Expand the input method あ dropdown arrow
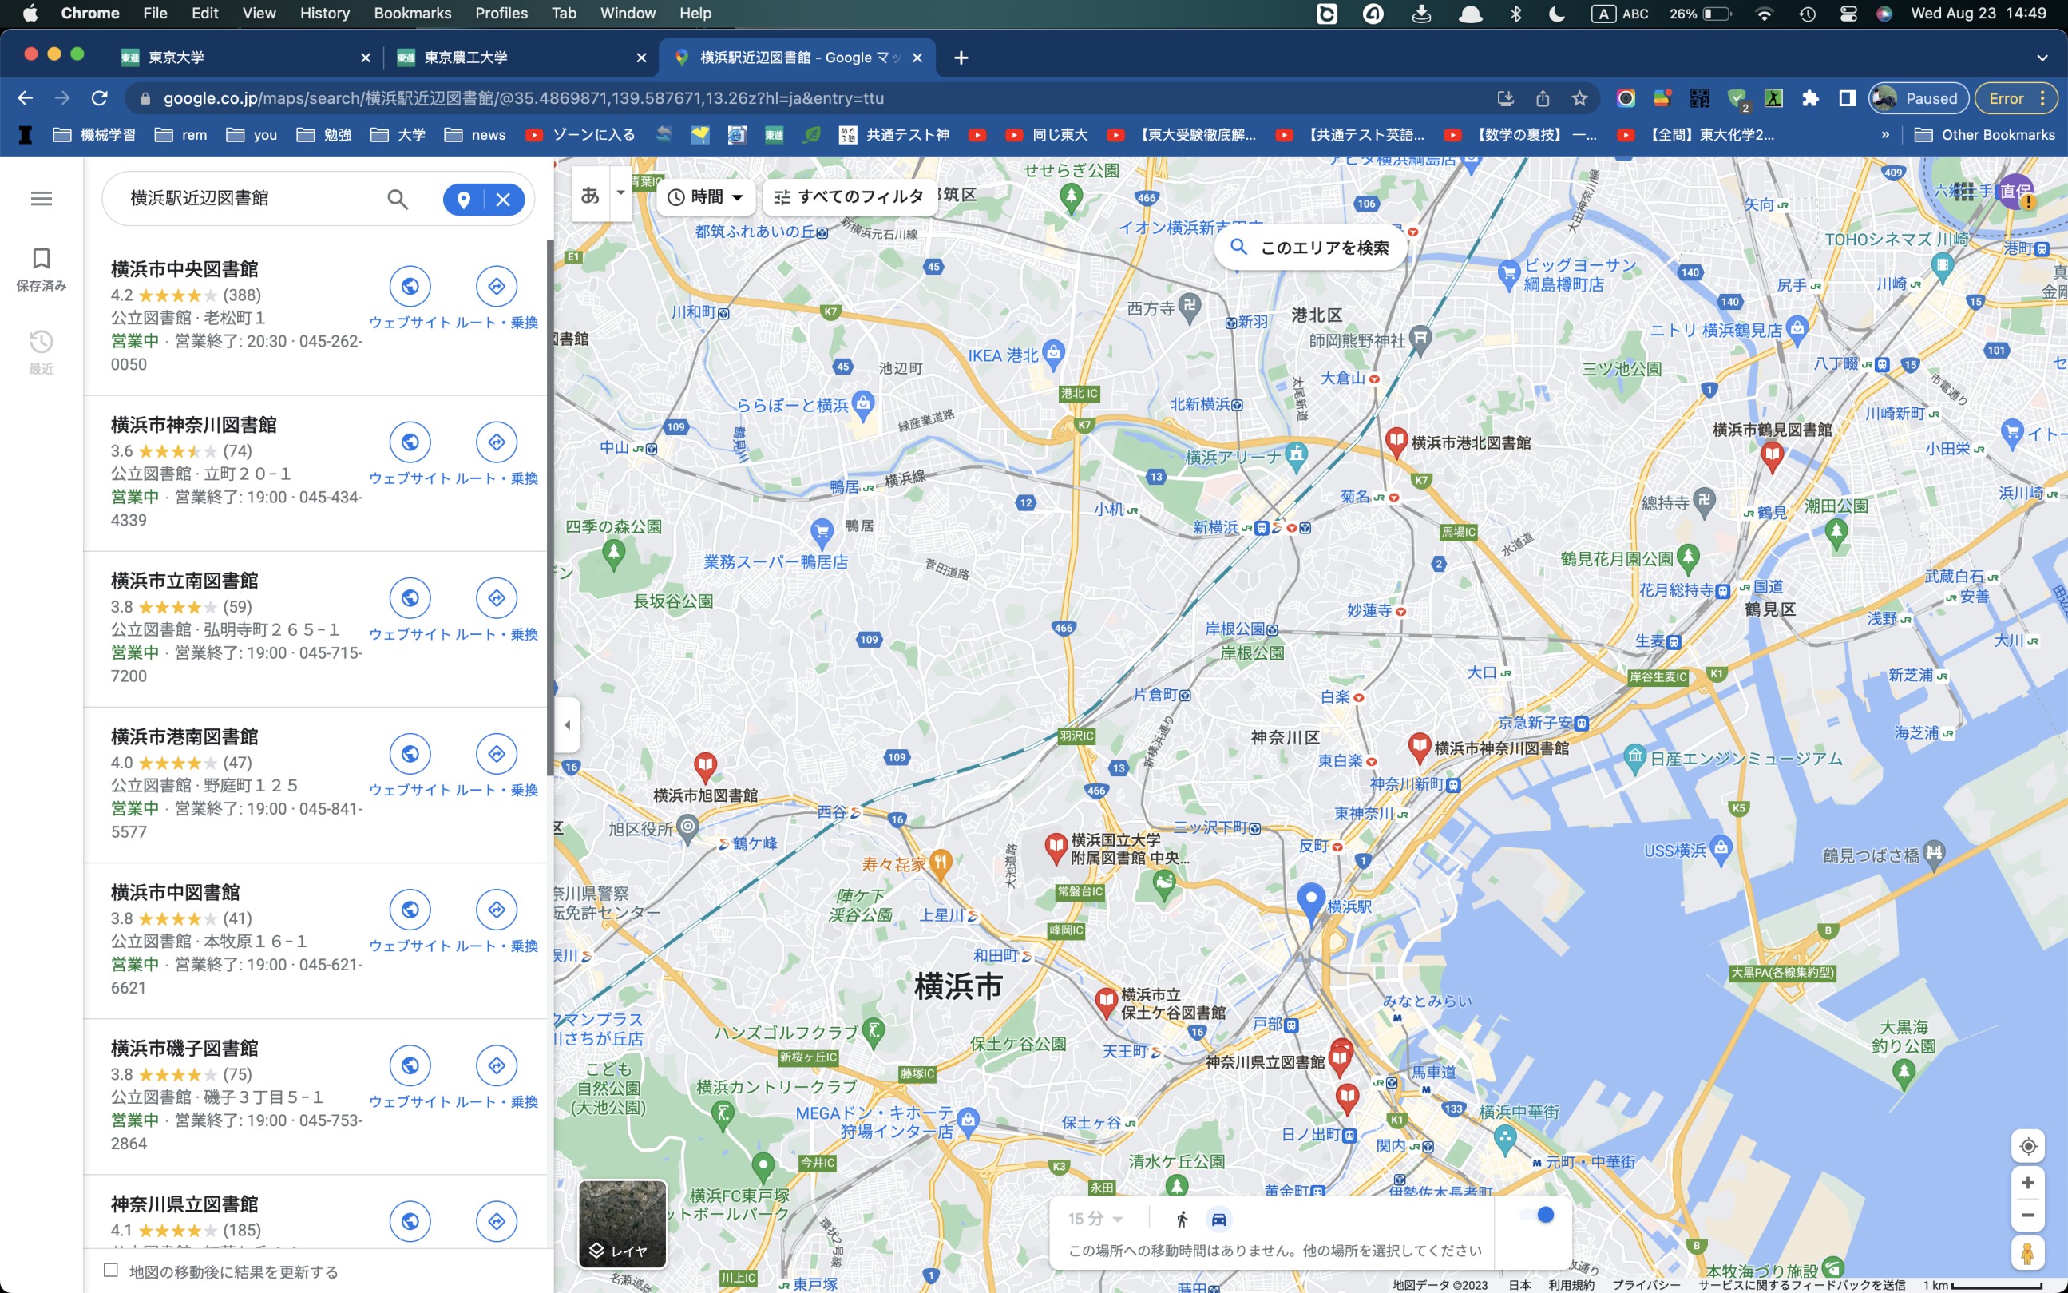The width and height of the screenshot is (2068, 1293). coord(620,193)
